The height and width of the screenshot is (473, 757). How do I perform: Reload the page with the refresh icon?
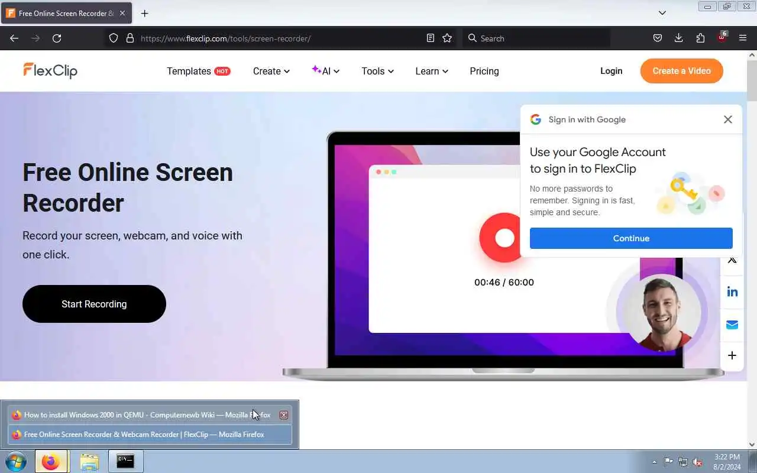[57, 38]
